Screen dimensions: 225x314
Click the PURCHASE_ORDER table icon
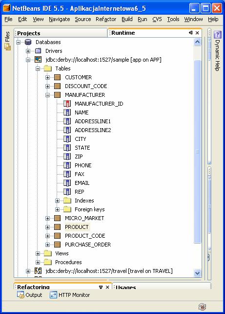point(58,245)
